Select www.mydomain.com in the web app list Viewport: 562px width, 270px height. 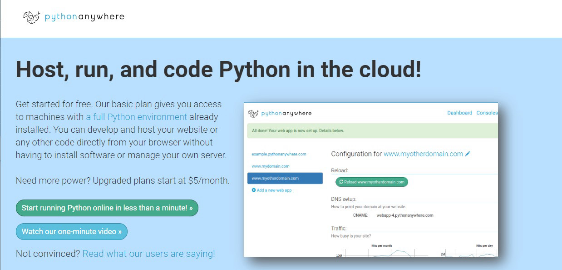(x=270, y=166)
